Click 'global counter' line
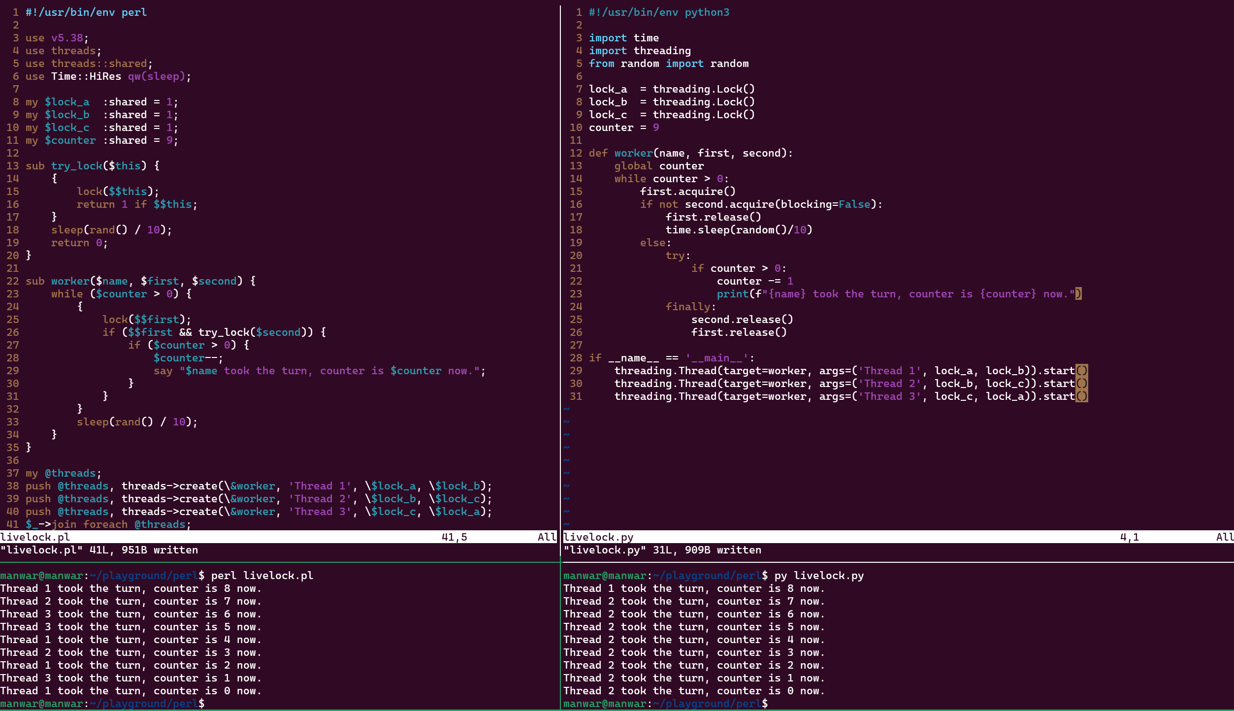This screenshot has height=711, width=1234. tap(659, 166)
